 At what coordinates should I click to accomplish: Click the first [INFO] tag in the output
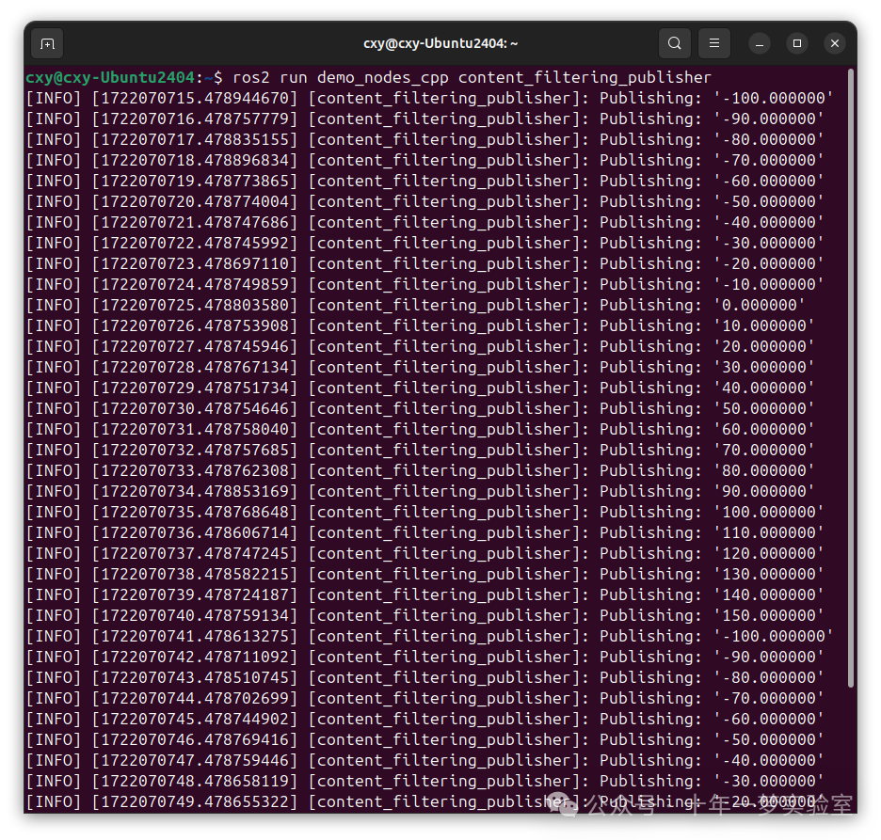pyautogui.click(x=53, y=97)
